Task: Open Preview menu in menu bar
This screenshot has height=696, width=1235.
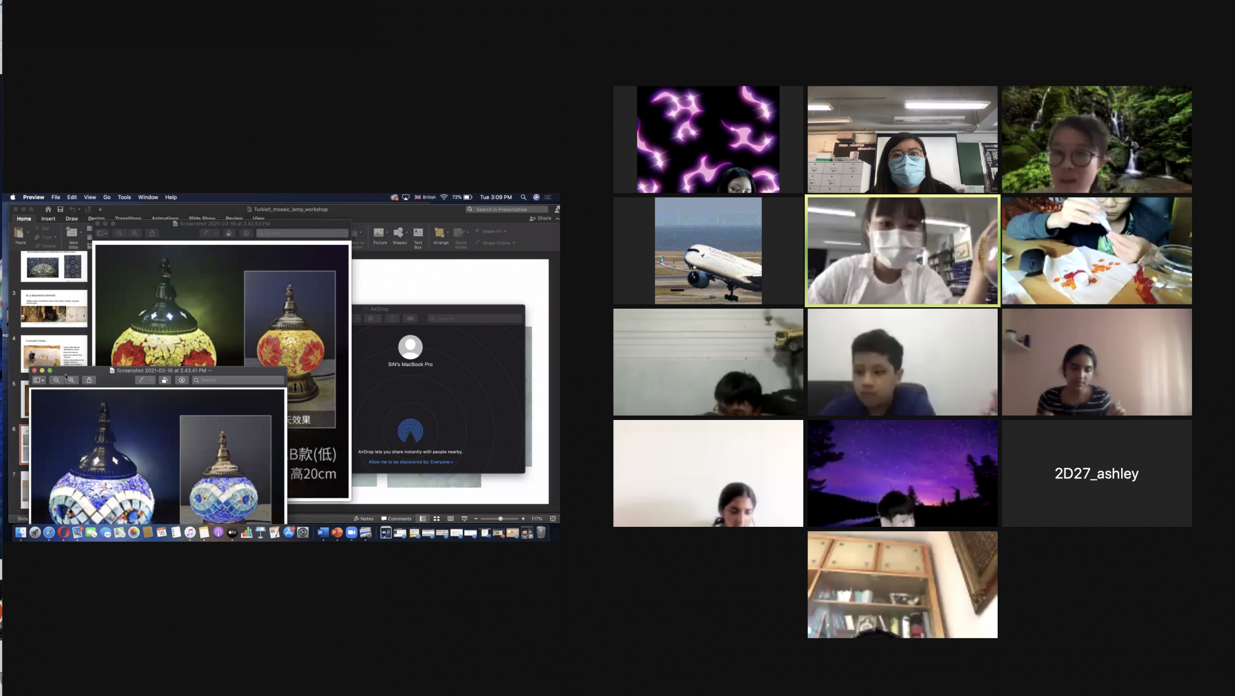Action: 33,197
